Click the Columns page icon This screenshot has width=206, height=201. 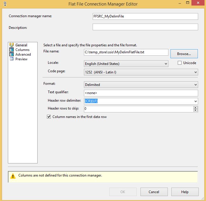click(x=12, y=50)
